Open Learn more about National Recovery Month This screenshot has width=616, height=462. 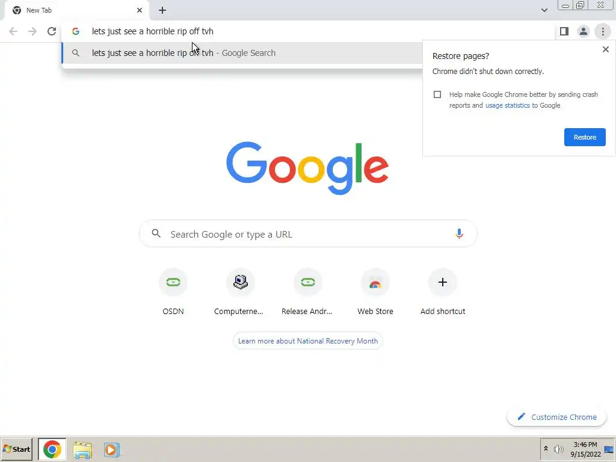point(307,341)
